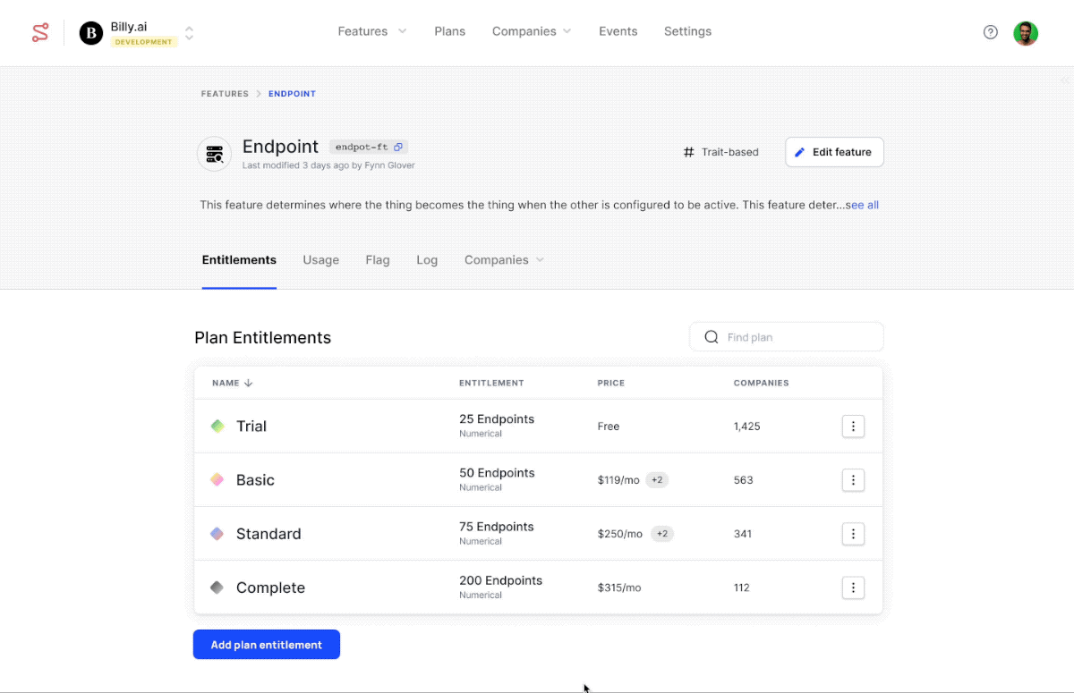The image size is (1074, 693).
Task: Copy the endpot-ft feature ID
Action: pos(398,148)
